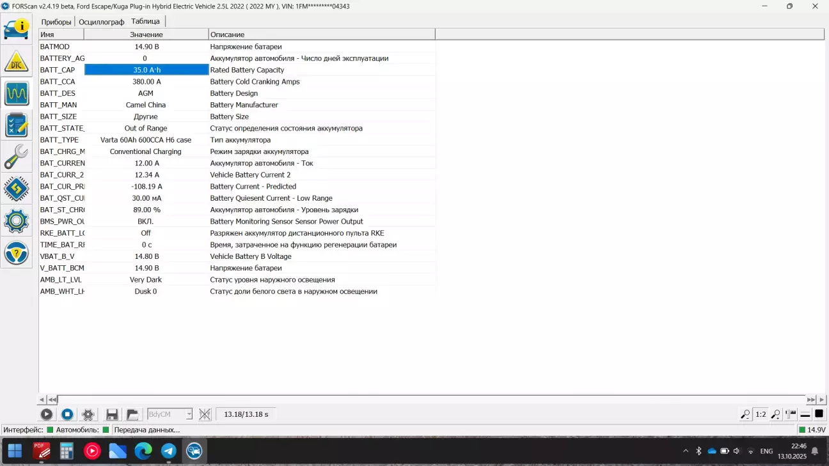
Task: Open the vehicle information section in sidebar
Action: [17, 29]
